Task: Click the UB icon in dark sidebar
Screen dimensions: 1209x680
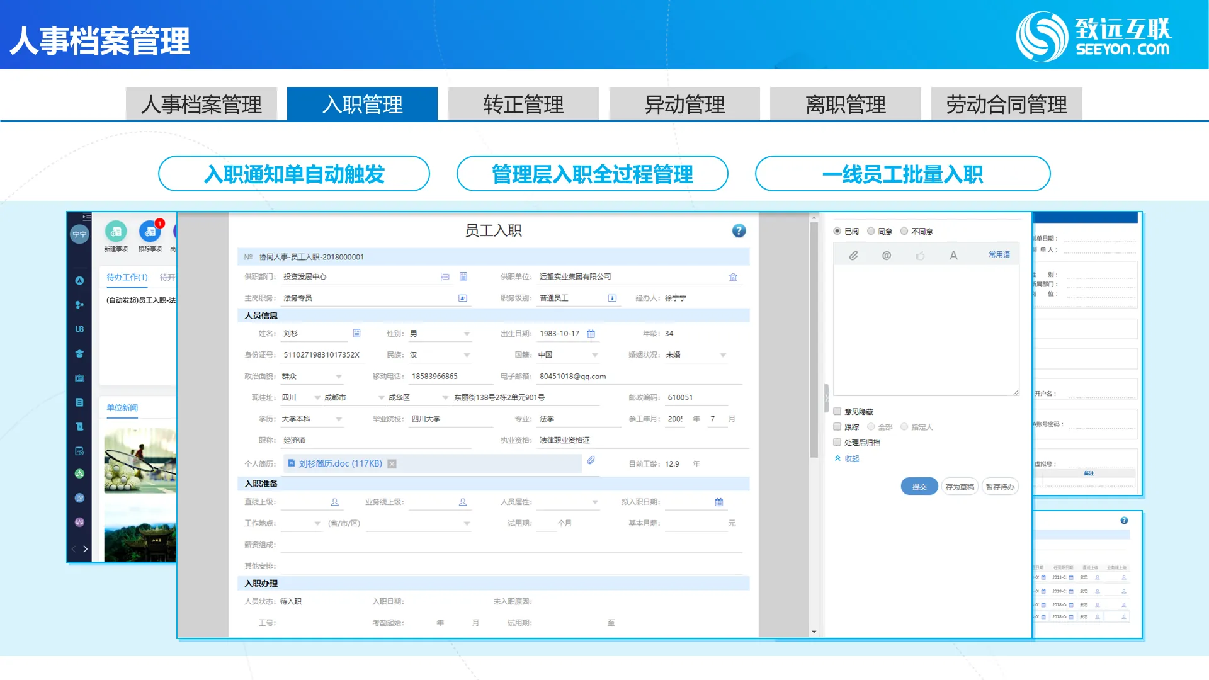Action: (x=79, y=329)
